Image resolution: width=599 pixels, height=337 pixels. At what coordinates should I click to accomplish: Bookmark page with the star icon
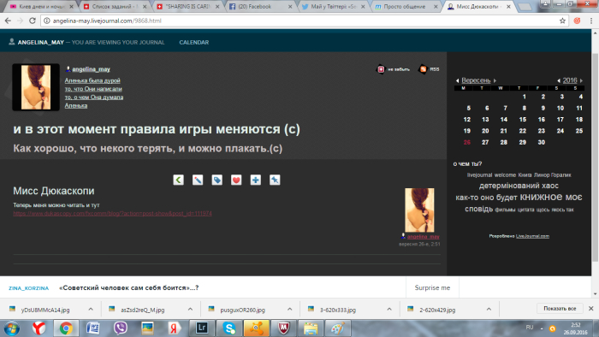[x=562, y=21]
